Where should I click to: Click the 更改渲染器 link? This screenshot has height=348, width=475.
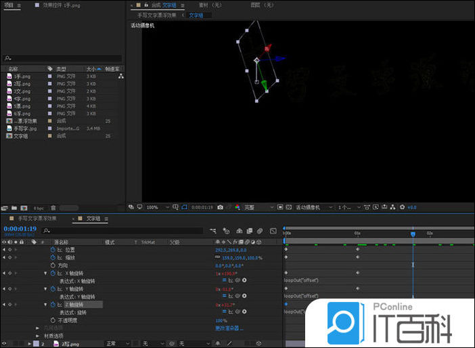pyautogui.click(x=229, y=328)
